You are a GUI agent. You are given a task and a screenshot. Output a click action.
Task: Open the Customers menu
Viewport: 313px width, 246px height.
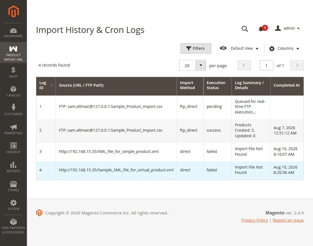[13, 110]
